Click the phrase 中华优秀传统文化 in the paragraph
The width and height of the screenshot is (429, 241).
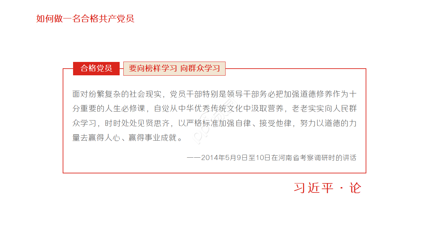(x=210, y=109)
